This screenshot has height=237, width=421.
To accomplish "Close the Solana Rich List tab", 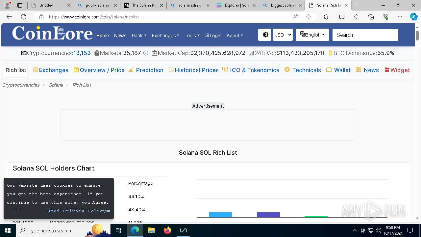I will pos(346,5).
